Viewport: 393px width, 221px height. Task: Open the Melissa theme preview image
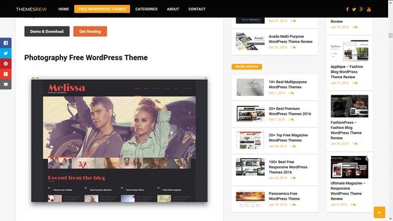click(x=119, y=139)
